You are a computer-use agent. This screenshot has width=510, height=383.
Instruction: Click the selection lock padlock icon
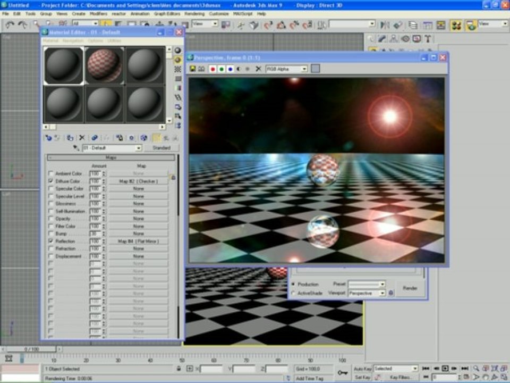pos(178,369)
